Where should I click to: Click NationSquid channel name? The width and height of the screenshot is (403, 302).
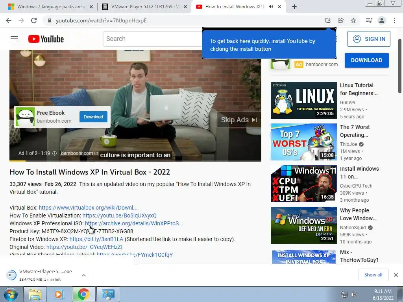(353, 228)
